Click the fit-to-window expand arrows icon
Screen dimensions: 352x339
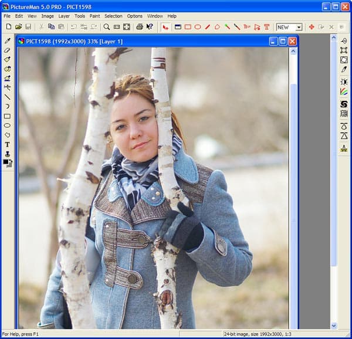point(127,27)
